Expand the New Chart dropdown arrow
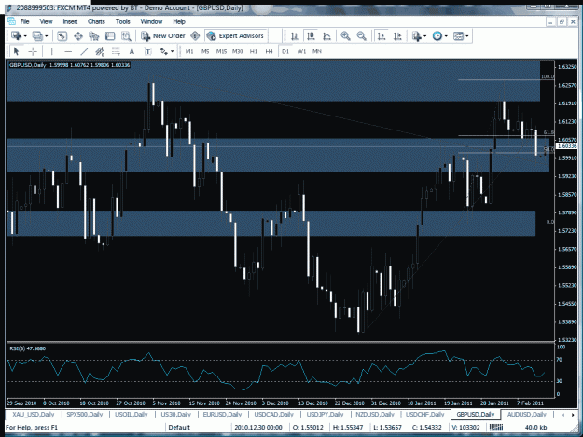The width and height of the screenshot is (583, 437). [x=25, y=36]
